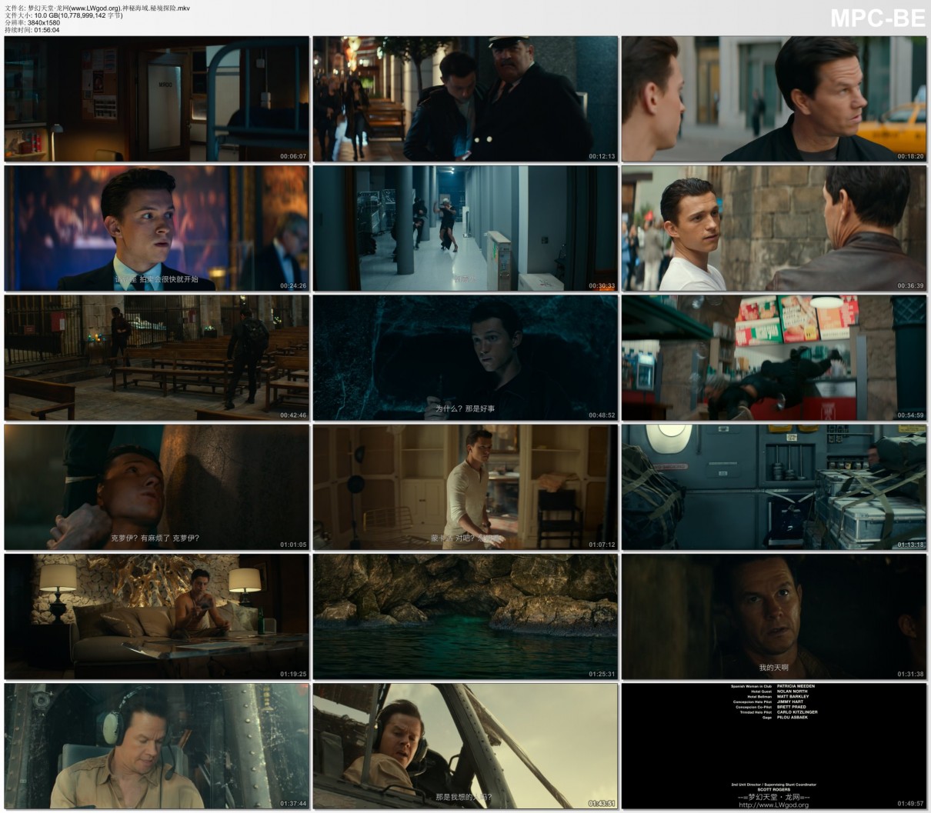Select the cargo plane interior frame at 01:13:18
This screenshot has width=931, height=813.
tap(774, 487)
